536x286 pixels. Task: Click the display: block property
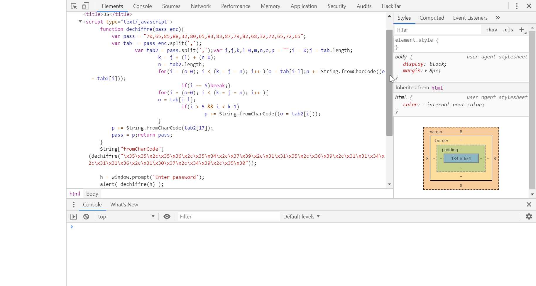[x=425, y=64]
